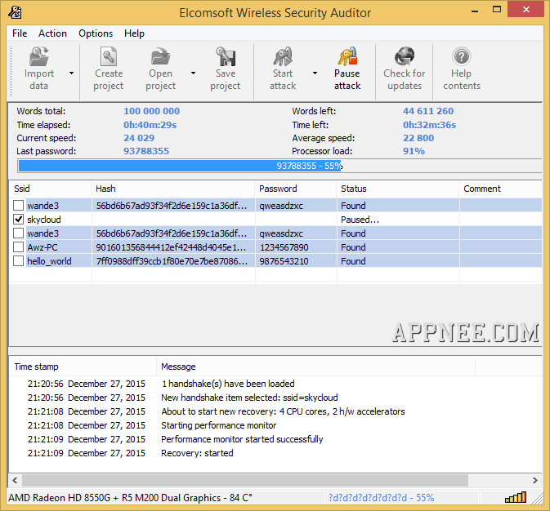Click the Save project icon

226,57
